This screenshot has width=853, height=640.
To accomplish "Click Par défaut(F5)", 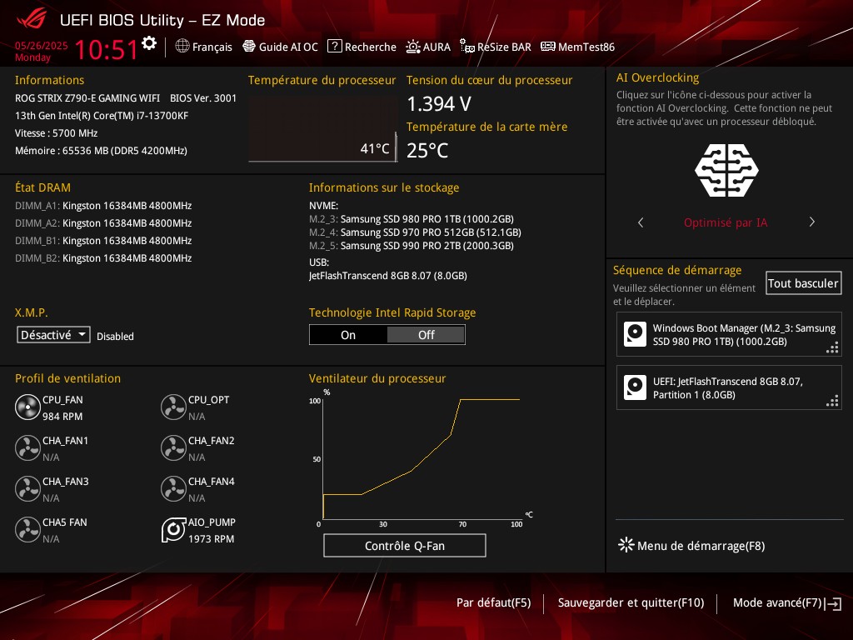I will click(x=493, y=603).
